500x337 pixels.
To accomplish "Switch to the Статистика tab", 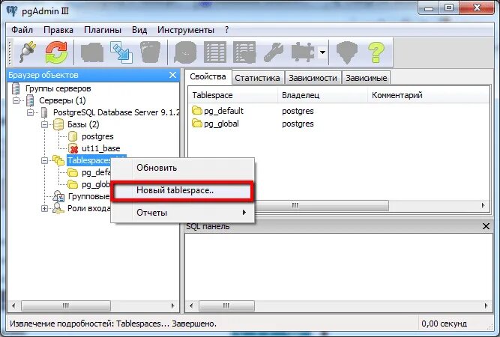I will tap(257, 78).
